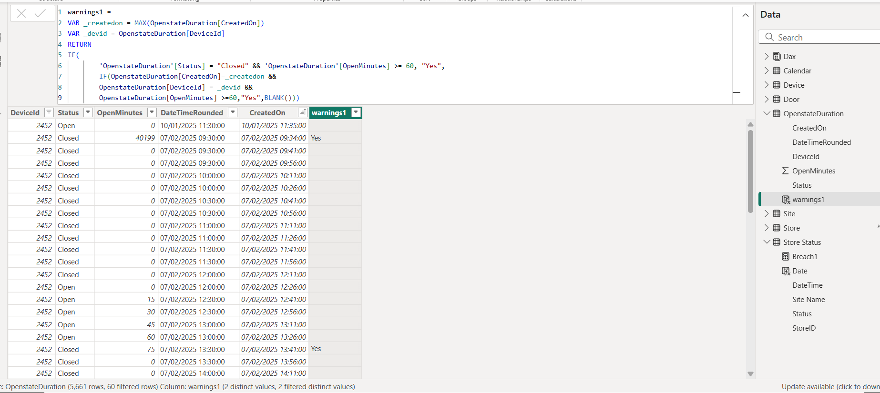The width and height of the screenshot is (880, 393).
Task: Open the warnings1 column header dropdown
Action: coord(356,112)
